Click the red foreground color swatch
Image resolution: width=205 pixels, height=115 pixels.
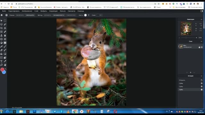click(x=2, y=70)
